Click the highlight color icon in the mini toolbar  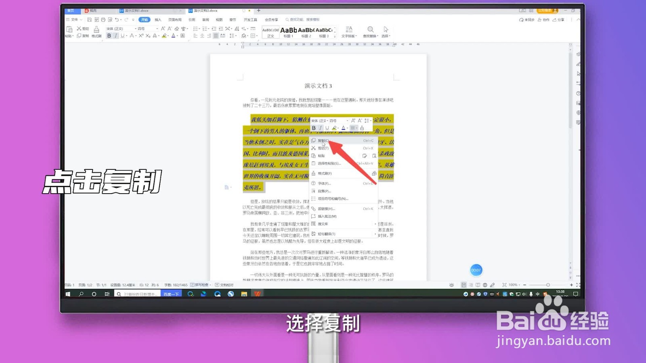(x=334, y=128)
